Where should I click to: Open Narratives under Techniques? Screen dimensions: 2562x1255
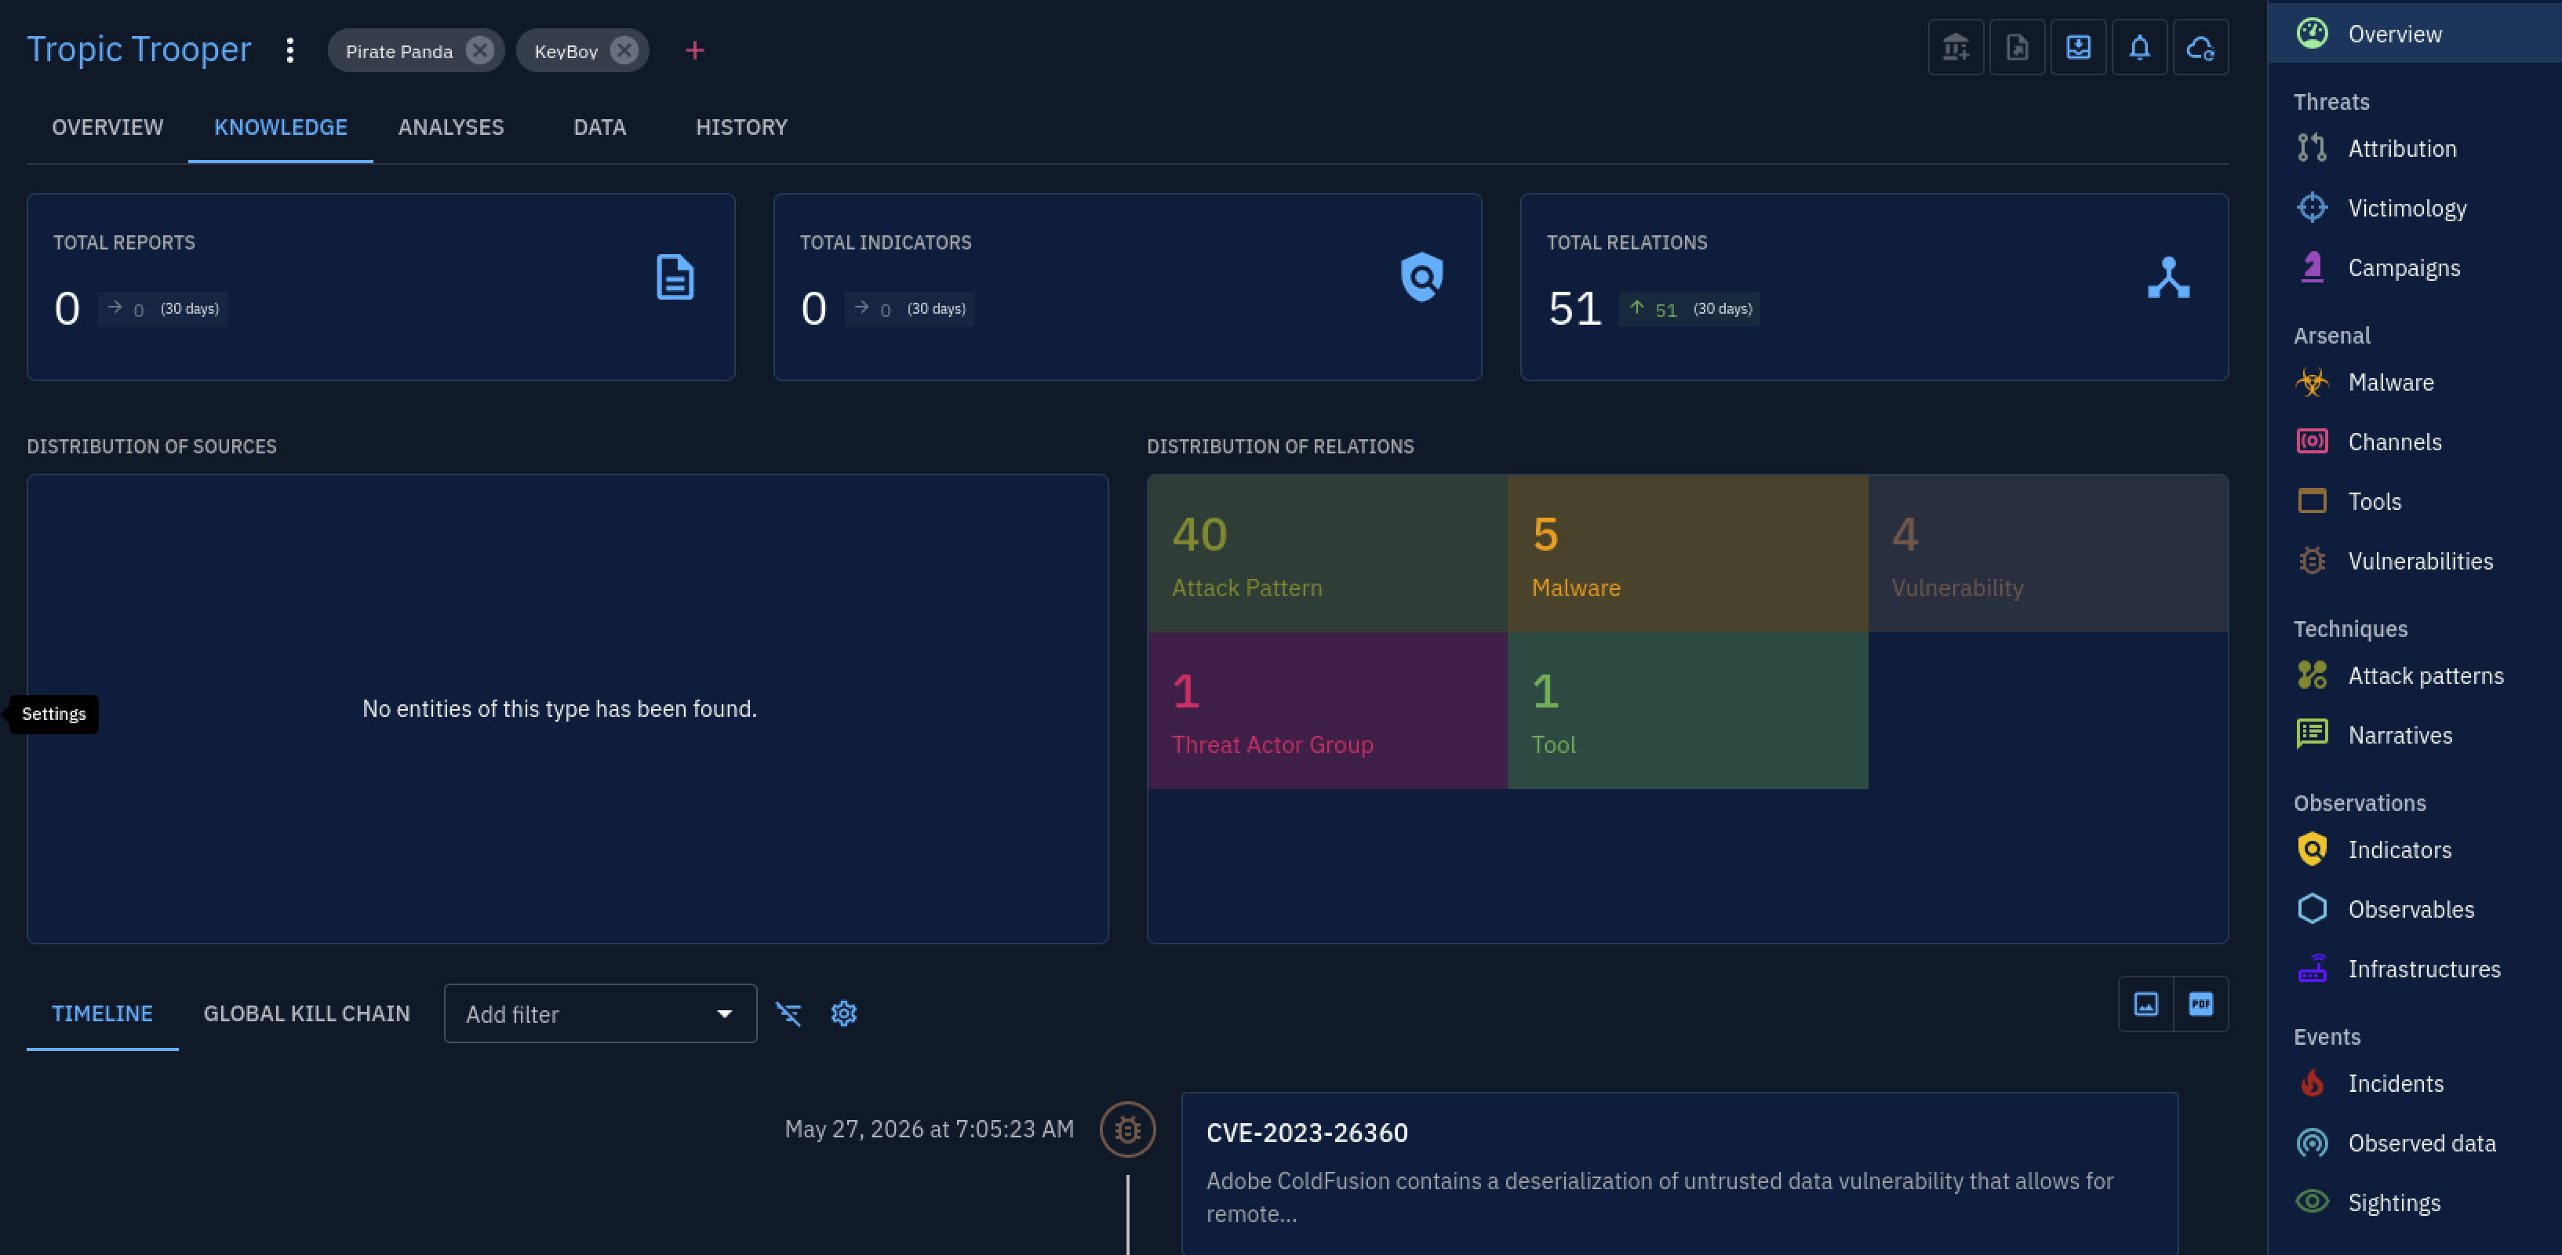2415,735
